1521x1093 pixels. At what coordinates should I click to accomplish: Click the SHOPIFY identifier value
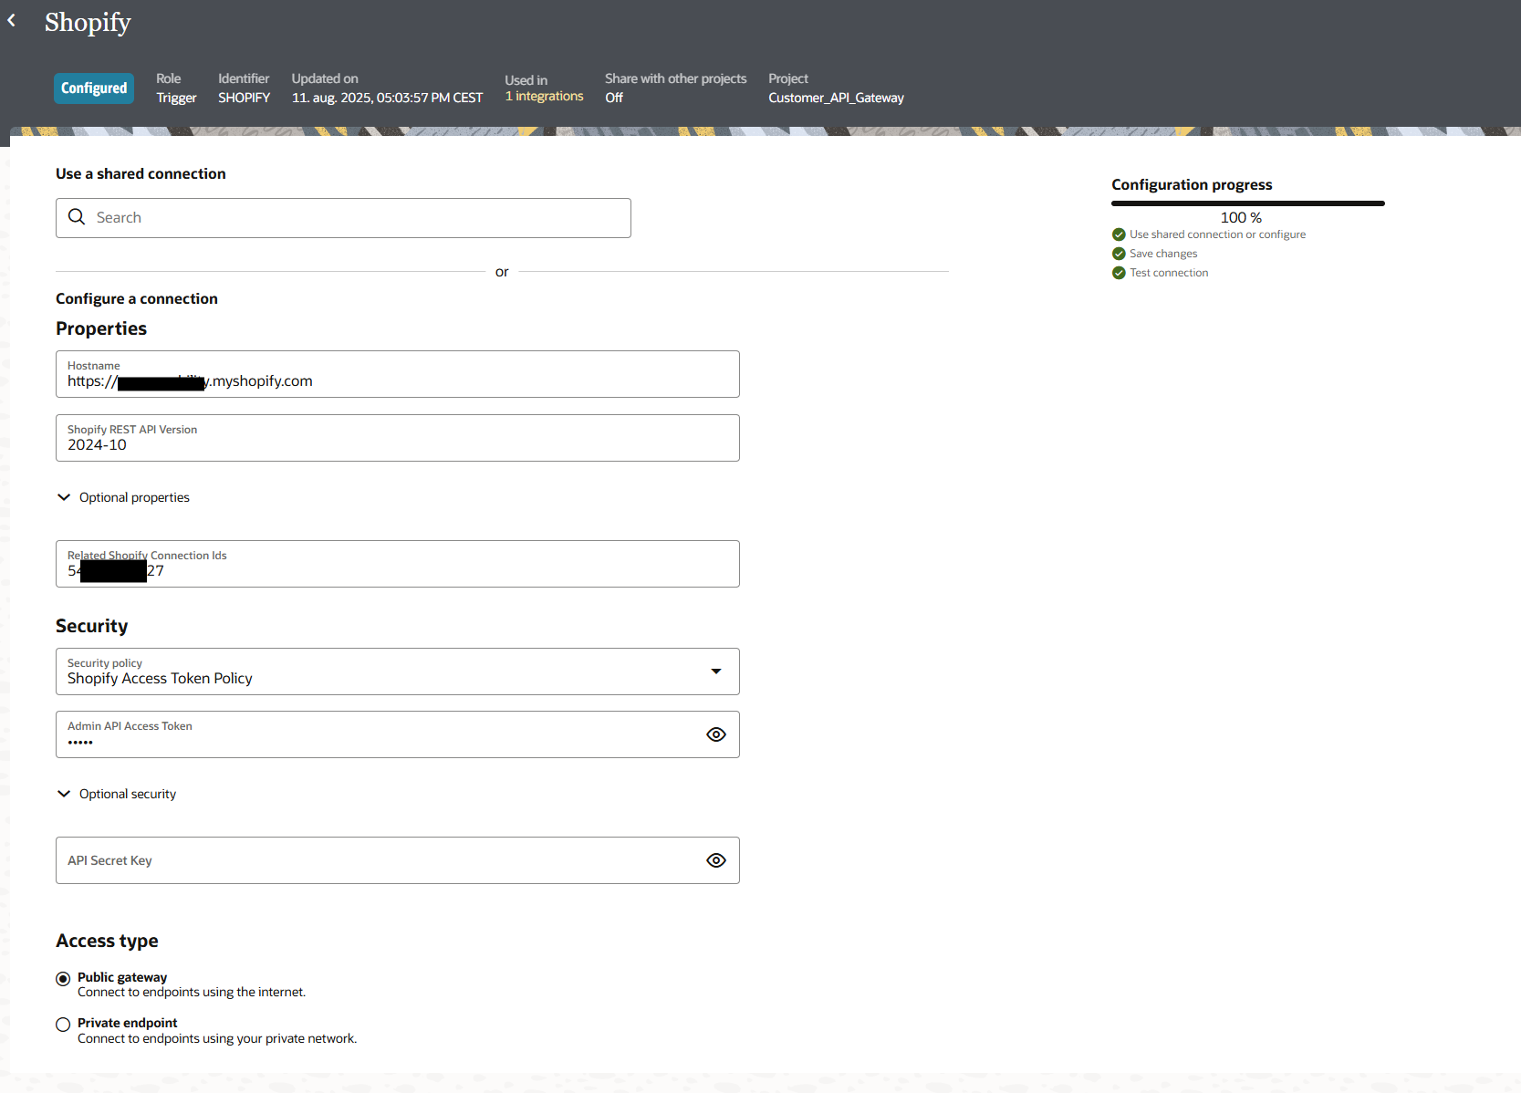(x=244, y=98)
